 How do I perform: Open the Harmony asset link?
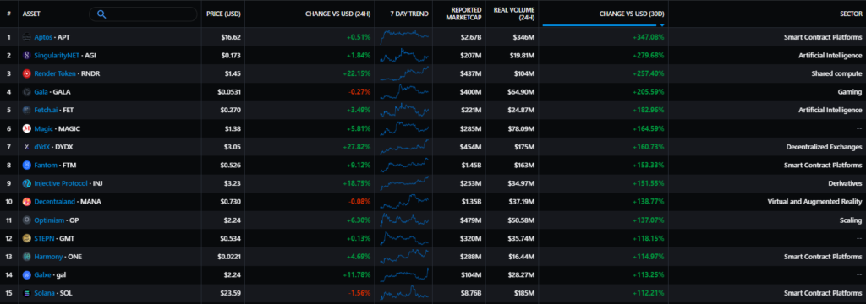click(48, 257)
